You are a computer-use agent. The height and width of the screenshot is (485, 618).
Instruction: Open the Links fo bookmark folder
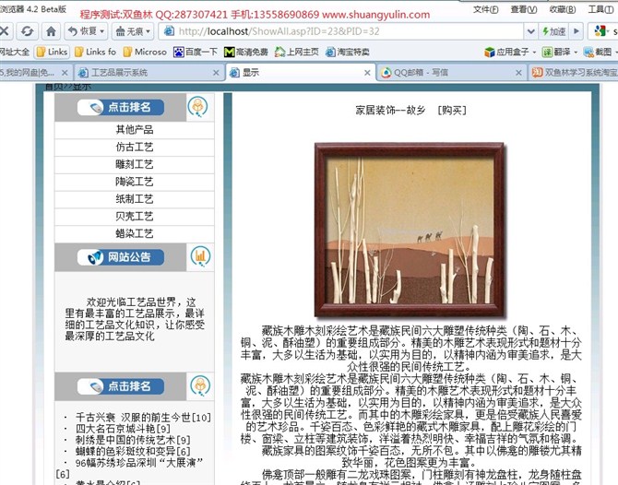[x=95, y=52]
